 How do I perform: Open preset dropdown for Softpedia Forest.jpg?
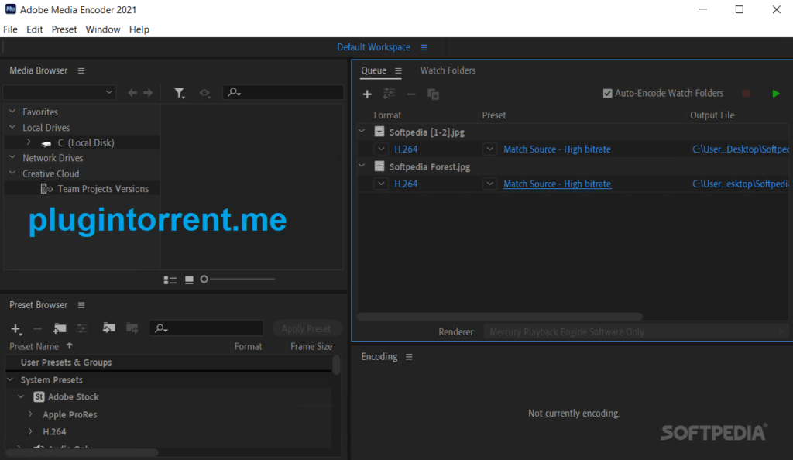[x=489, y=184]
